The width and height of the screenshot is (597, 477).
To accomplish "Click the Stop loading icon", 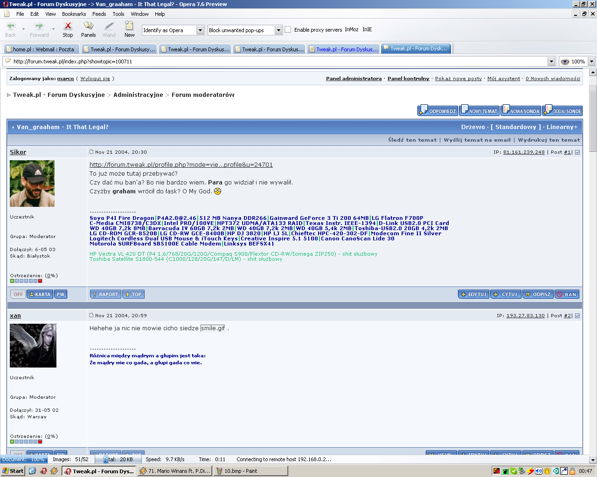I will 68,26.
